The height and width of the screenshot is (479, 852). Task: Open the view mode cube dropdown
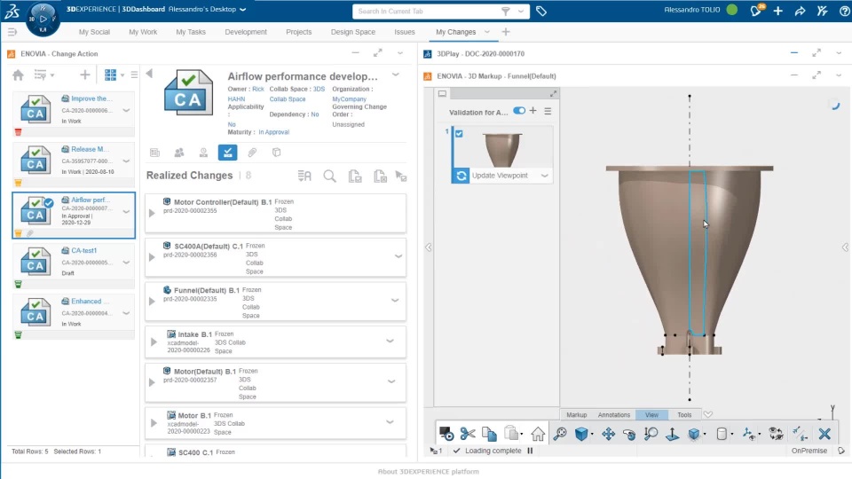pyautogui.click(x=592, y=434)
